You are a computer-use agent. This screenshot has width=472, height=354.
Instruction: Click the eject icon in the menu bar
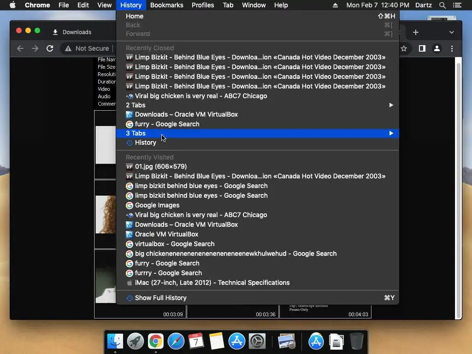pyautogui.click(x=335, y=5)
